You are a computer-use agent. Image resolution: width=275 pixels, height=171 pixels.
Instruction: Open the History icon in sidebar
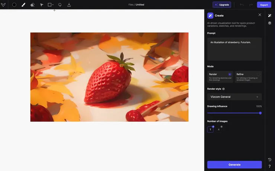270,159
